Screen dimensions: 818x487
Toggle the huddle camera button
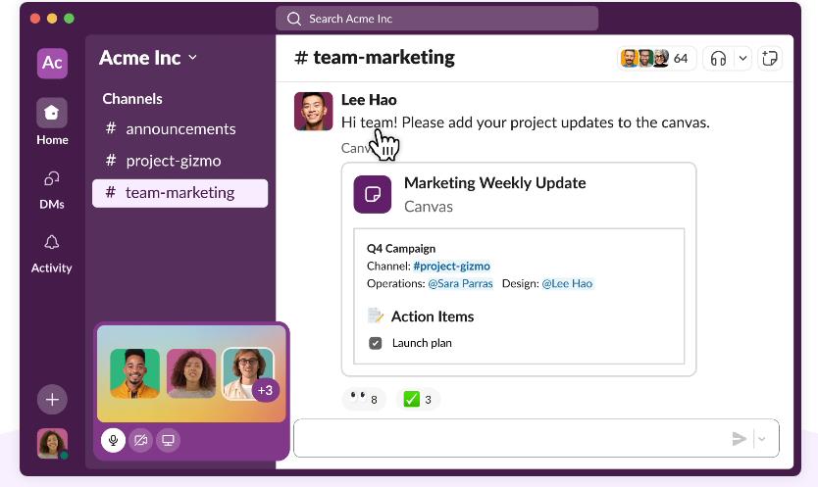coord(141,441)
